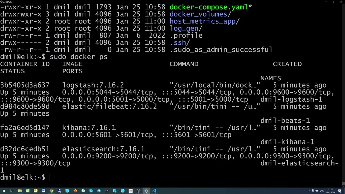Screen dimensions: 345x194
Task: Click the 'sudo docker ps' command text
Action: 78,57
